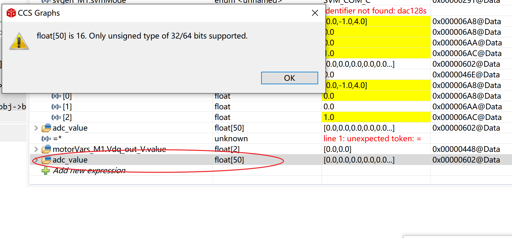Click the variable icon beside [2]
The height and width of the screenshot is (238, 512).
pos(56,117)
